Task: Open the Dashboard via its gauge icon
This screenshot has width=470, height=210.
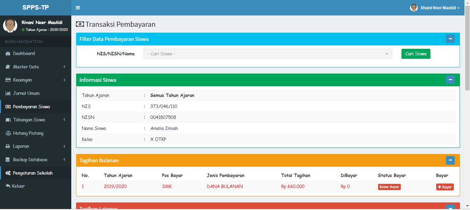Action: click(x=8, y=53)
